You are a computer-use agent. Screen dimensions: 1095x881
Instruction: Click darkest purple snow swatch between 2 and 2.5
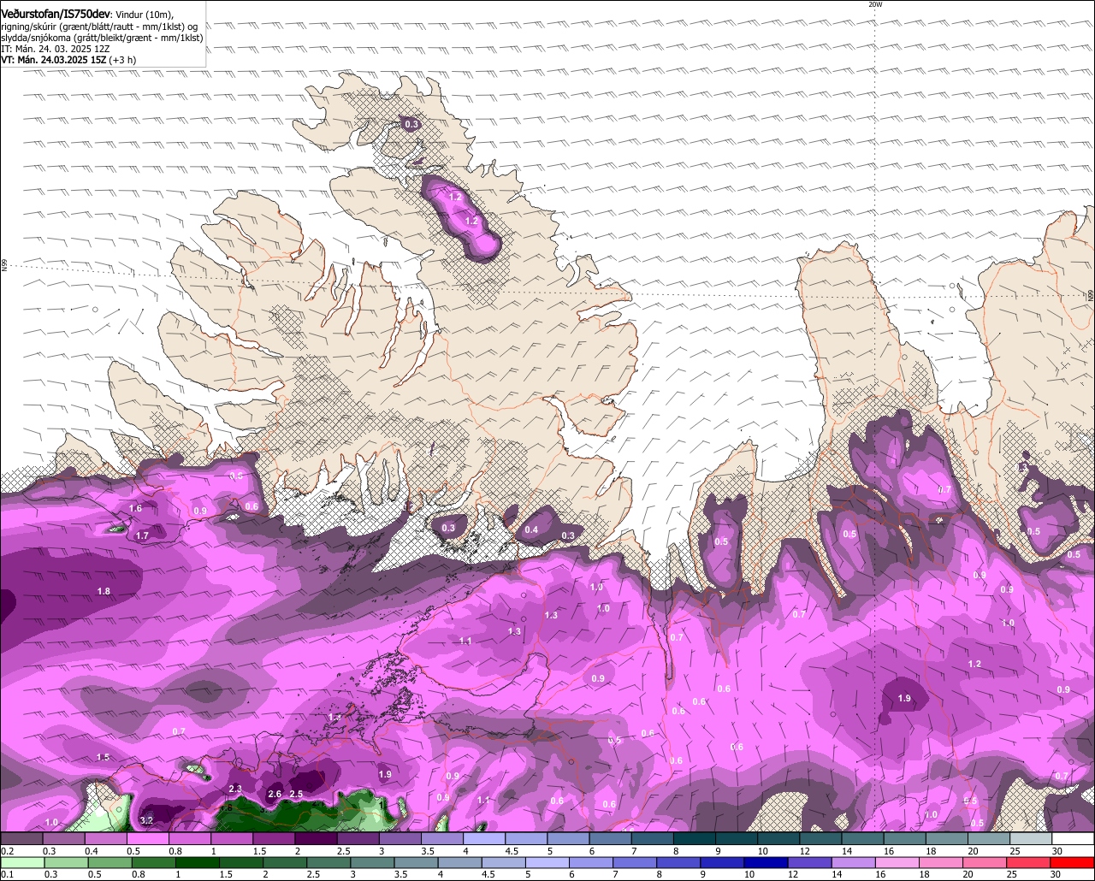click(x=316, y=838)
